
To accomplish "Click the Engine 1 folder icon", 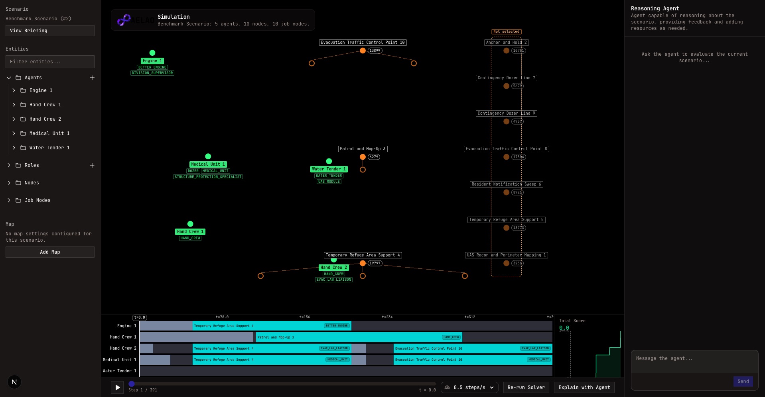I will (23, 90).
